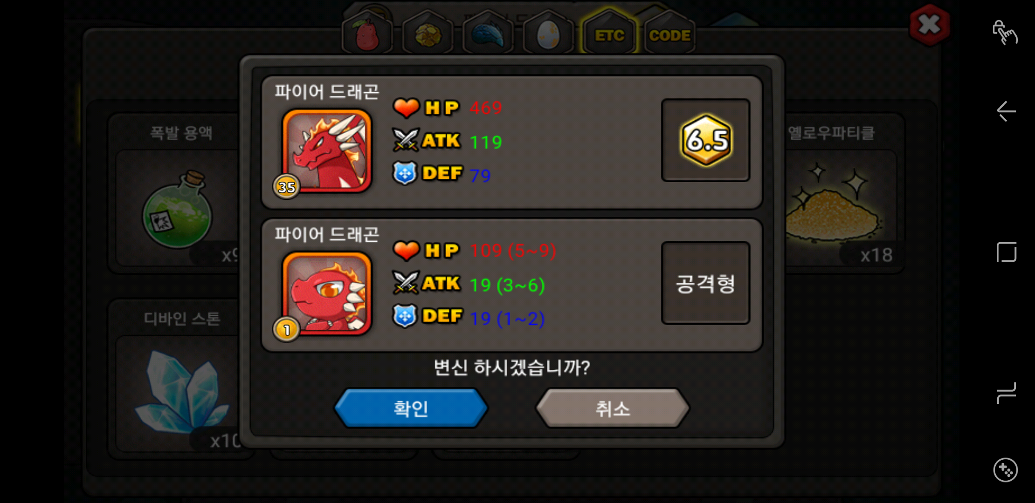Viewport: 1035px width, 503px height.
Task: Cancel with the gray 취소 button
Action: tap(612, 408)
